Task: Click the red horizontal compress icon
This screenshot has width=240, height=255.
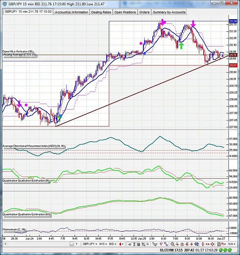Action: (182, 244)
